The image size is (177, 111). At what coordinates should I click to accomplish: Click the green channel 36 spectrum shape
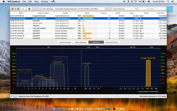coord(86,76)
